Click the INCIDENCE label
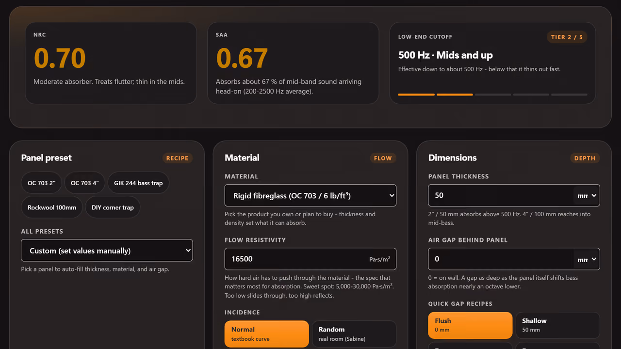Screen dimensions: 621x349 pos(242,312)
